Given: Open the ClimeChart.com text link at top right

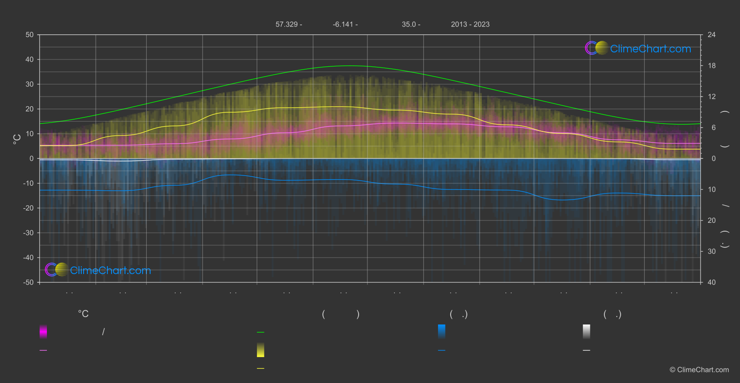Looking at the screenshot, I should 650,49.
